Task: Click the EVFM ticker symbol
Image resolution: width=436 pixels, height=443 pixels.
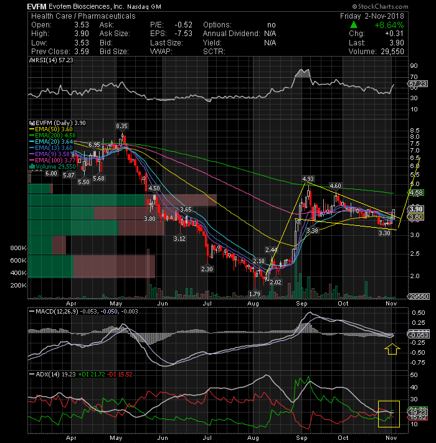Action: pos(37,6)
